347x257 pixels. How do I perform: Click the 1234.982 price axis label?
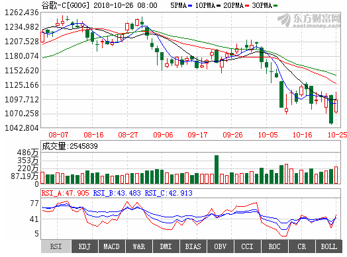[22, 27]
